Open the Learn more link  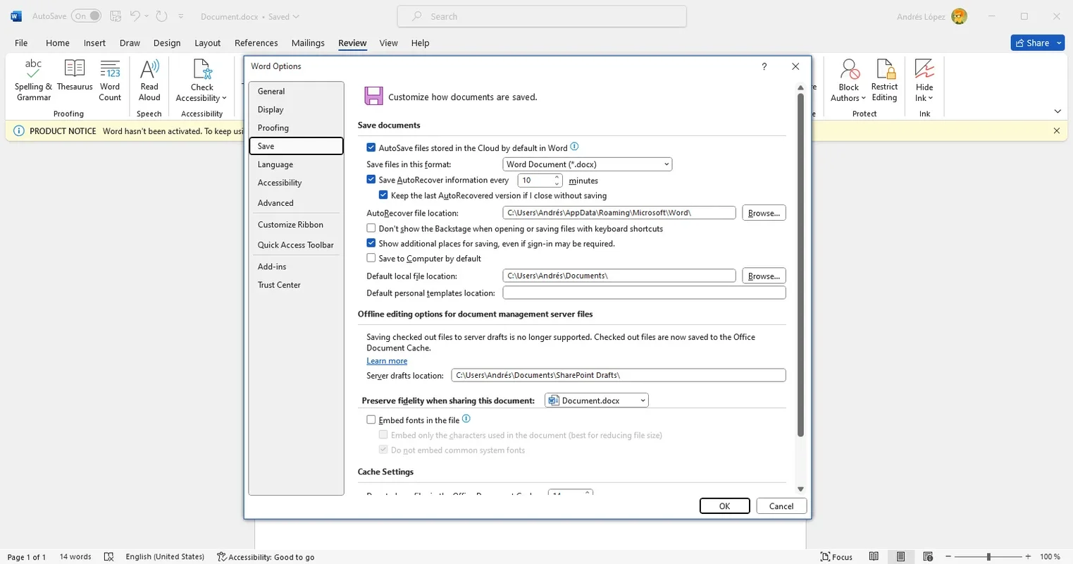point(387,361)
